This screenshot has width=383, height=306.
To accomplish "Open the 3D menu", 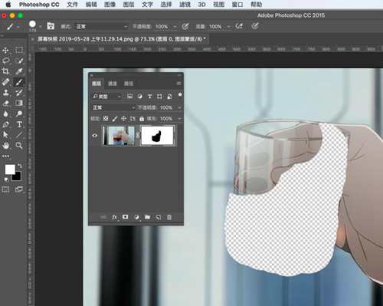I will coord(201,5).
